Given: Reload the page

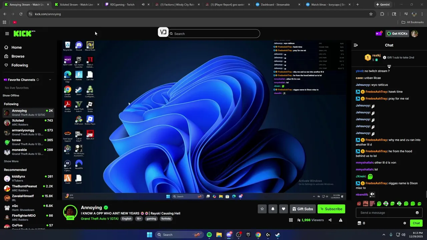Looking at the screenshot, I should tap(21, 14).
